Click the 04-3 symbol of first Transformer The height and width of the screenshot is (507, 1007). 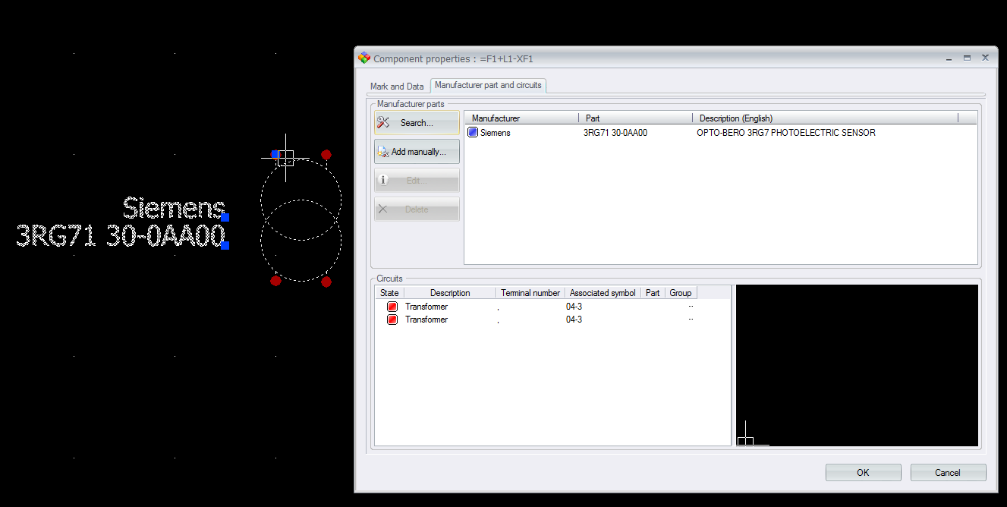(x=574, y=307)
